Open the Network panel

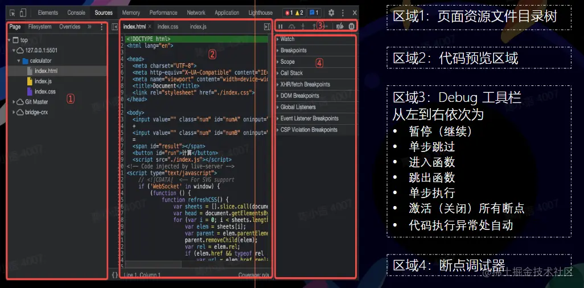pyautogui.click(x=196, y=13)
